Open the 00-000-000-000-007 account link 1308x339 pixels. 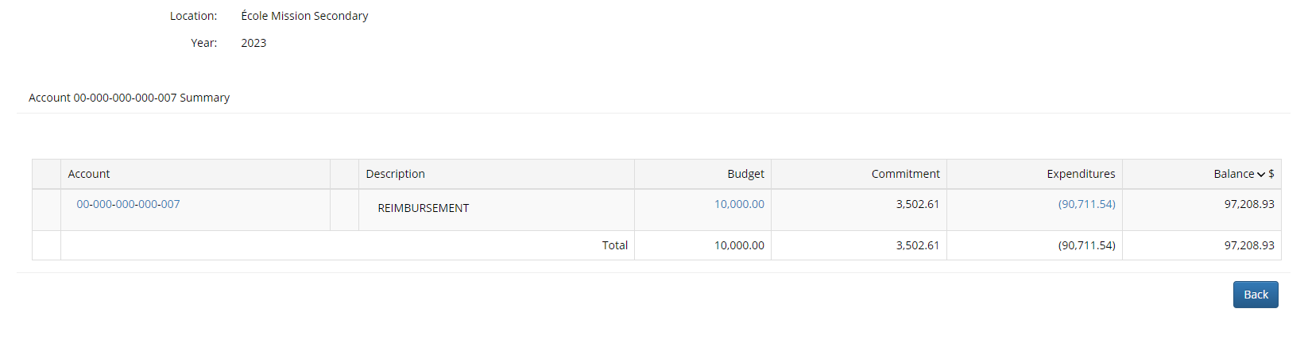(x=128, y=204)
